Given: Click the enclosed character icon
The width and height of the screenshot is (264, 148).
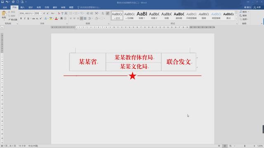Looking at the screenshot, I should [65, 18].
